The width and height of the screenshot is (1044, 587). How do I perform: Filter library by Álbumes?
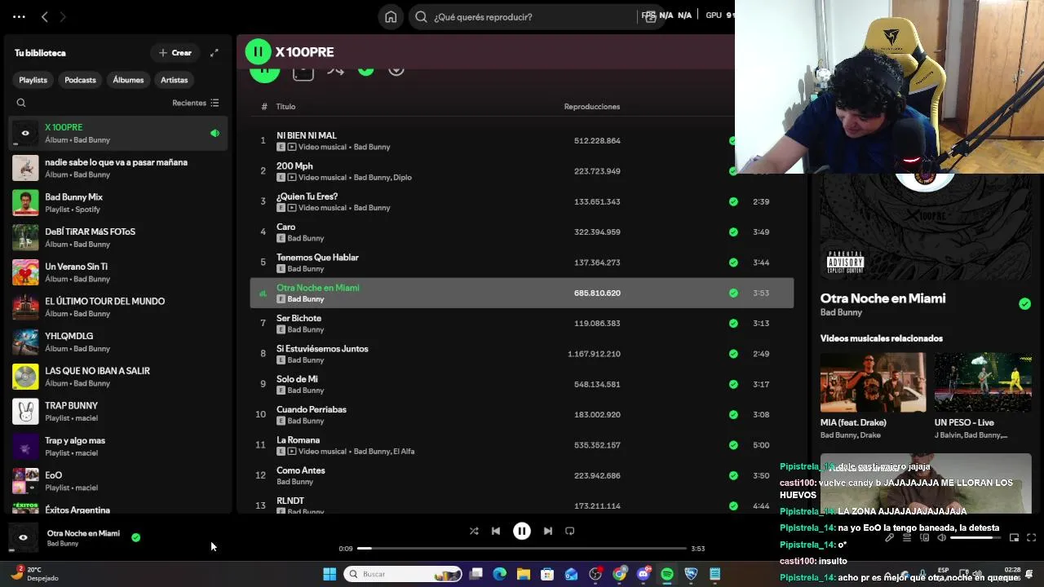[128, 80]
